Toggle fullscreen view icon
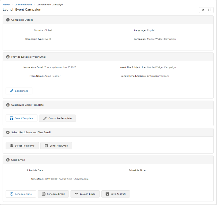The width and height of the screenshot is (217, 205). pos(210,10)
